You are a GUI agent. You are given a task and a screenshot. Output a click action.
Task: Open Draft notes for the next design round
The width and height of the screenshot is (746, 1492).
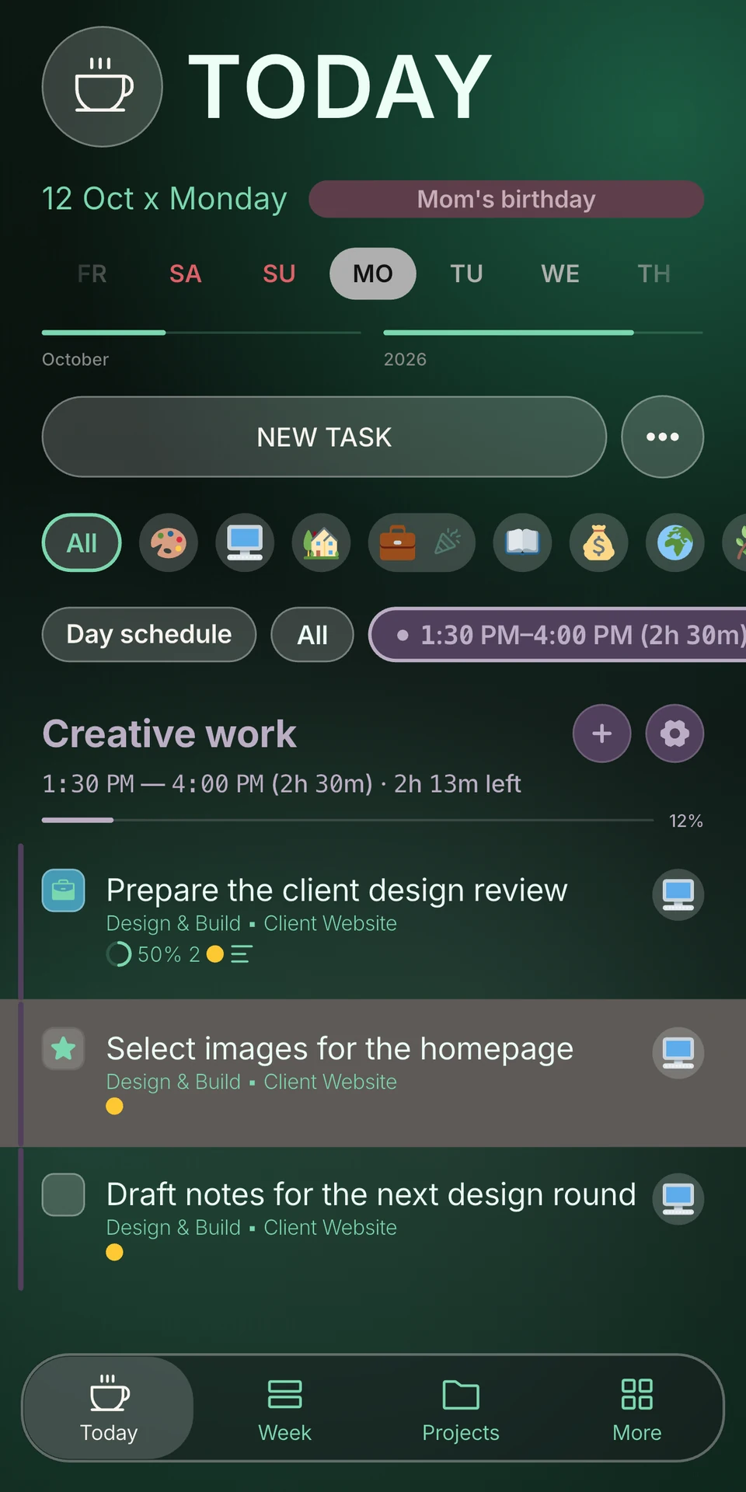point(371,1194)
